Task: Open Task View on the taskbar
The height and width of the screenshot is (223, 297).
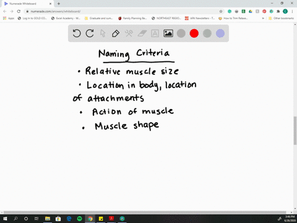Action: pyautogui.click(x=37, y=219)
